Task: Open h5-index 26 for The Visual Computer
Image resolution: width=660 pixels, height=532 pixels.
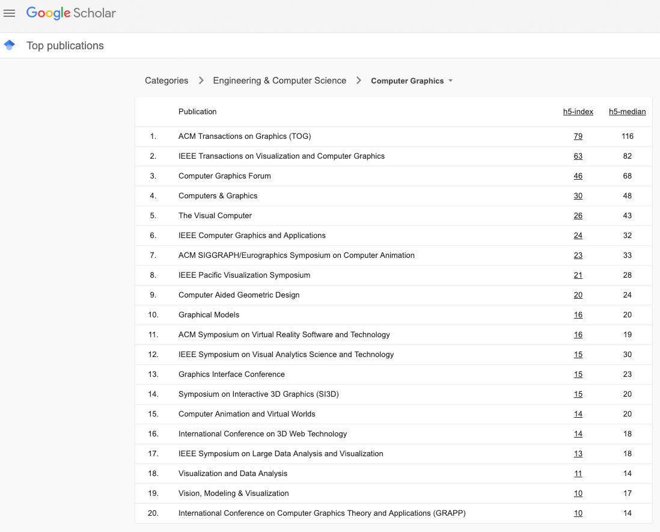Action: (x=578, y=215)
